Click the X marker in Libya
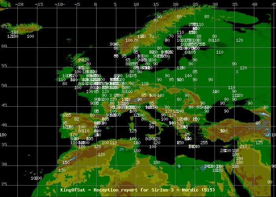Screen dimensions: 276x197 pyautogui.click(x=138, y=162)
